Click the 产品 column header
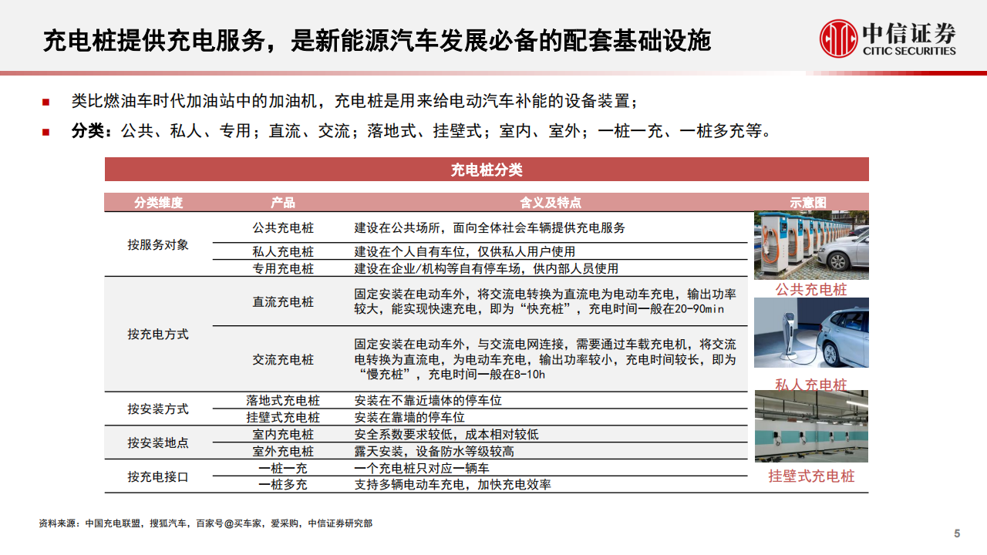 [283, 202]
